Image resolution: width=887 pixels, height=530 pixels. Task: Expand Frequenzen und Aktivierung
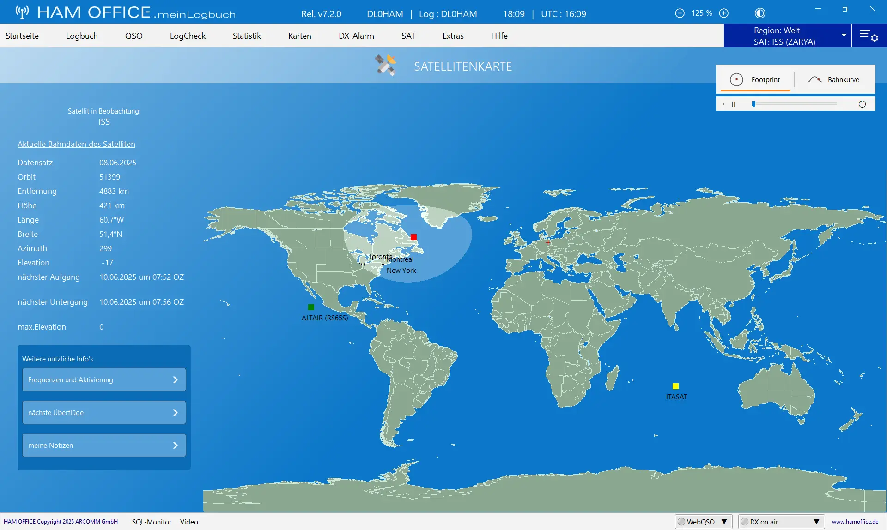(x=104, y=380)
